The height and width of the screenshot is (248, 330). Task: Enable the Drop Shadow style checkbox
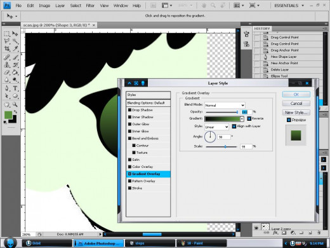click(x=129, y=110)
